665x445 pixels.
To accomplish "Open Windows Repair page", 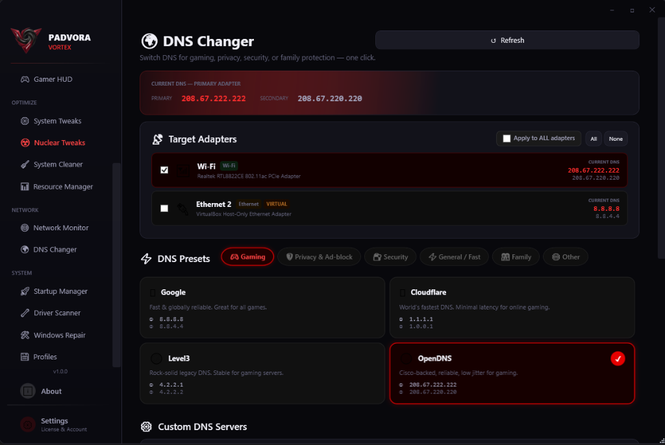I will pyautogui.click(x=59, y=335).
